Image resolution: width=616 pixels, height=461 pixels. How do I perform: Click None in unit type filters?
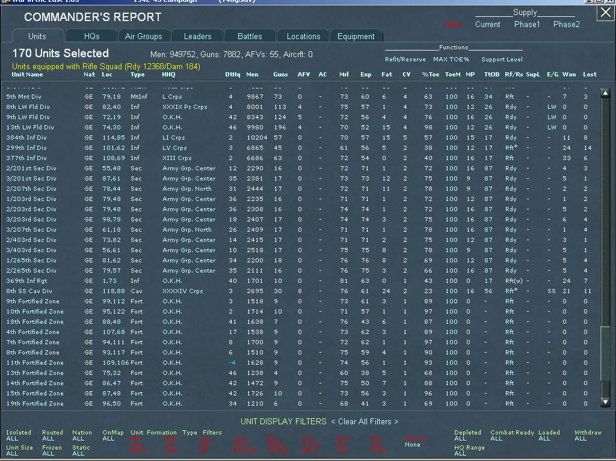413,445
